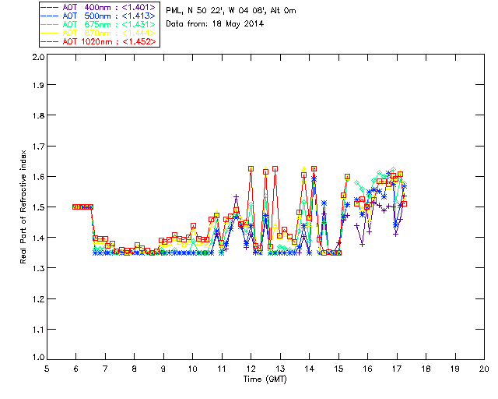The width and height of the screenshot is (498, 399).
Task: Click the red square peak at time 12
Action: pyautogui.click(x=251, y=168)
